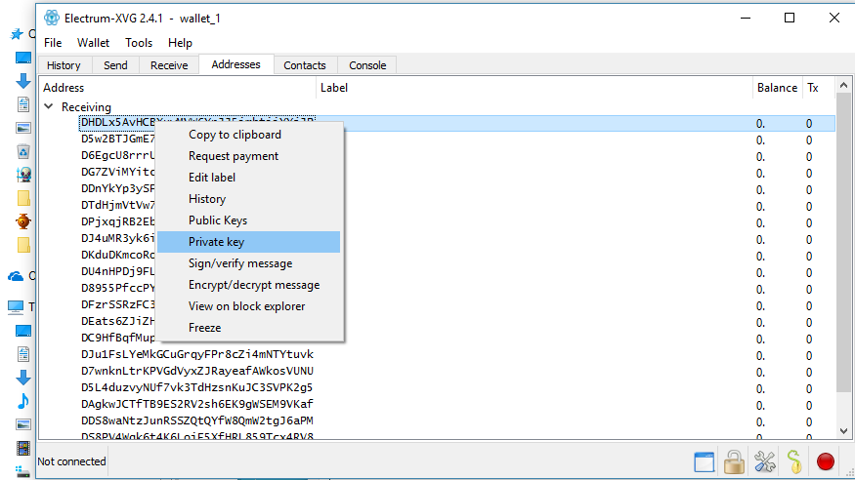Select Private key in context menu

pyautogui.click(x=248, y=242)
